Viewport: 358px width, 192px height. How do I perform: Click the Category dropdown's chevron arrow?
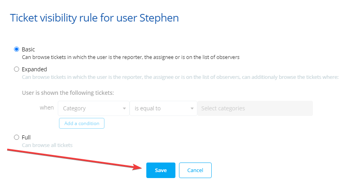point(124,108)
